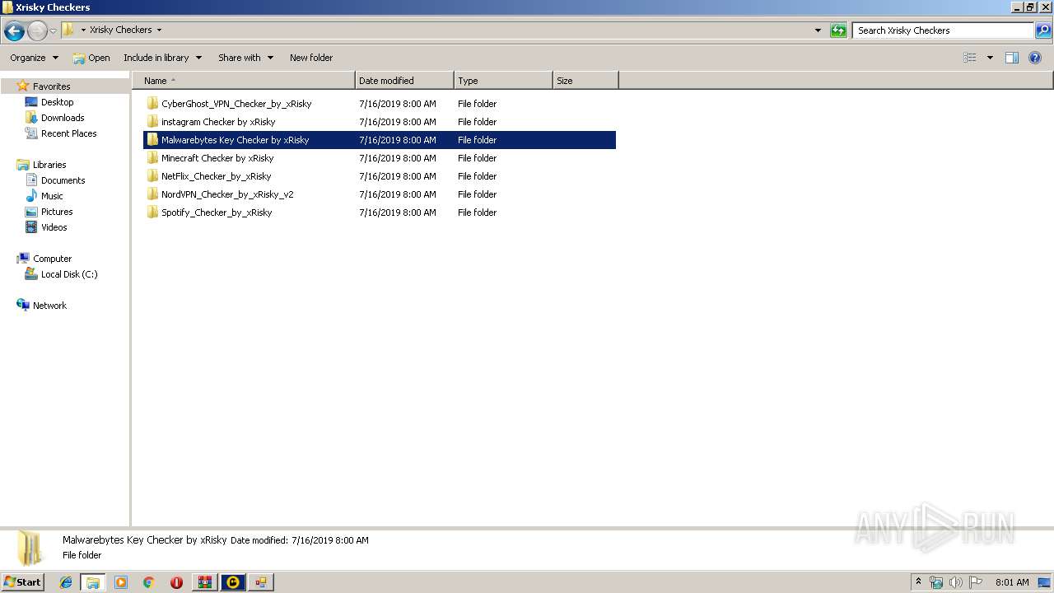Select Libraries in the navigation pane
This screenshot has width=1054, height=593.
pos(49,165)
